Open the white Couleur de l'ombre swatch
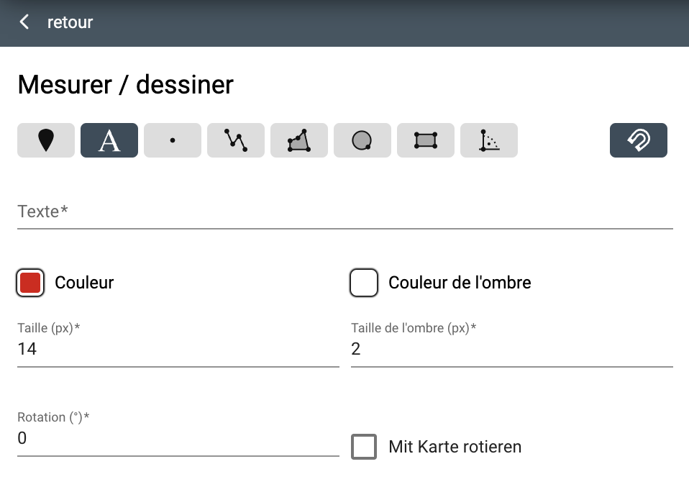This screenshot has width=689, height=482. pos(364,283)
